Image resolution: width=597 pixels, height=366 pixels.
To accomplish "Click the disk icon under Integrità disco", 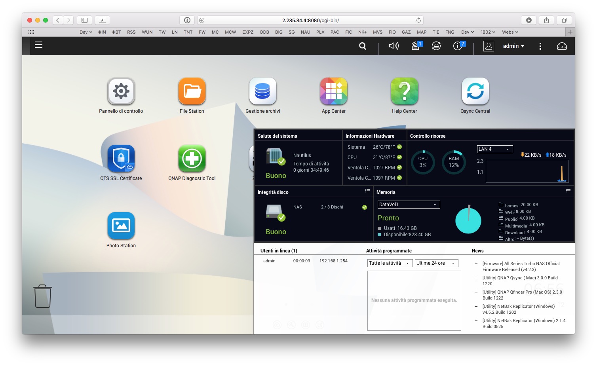I will point(276,213).
